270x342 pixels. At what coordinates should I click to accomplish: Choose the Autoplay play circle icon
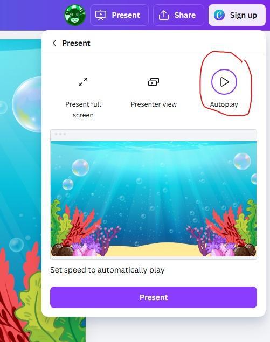224,82
